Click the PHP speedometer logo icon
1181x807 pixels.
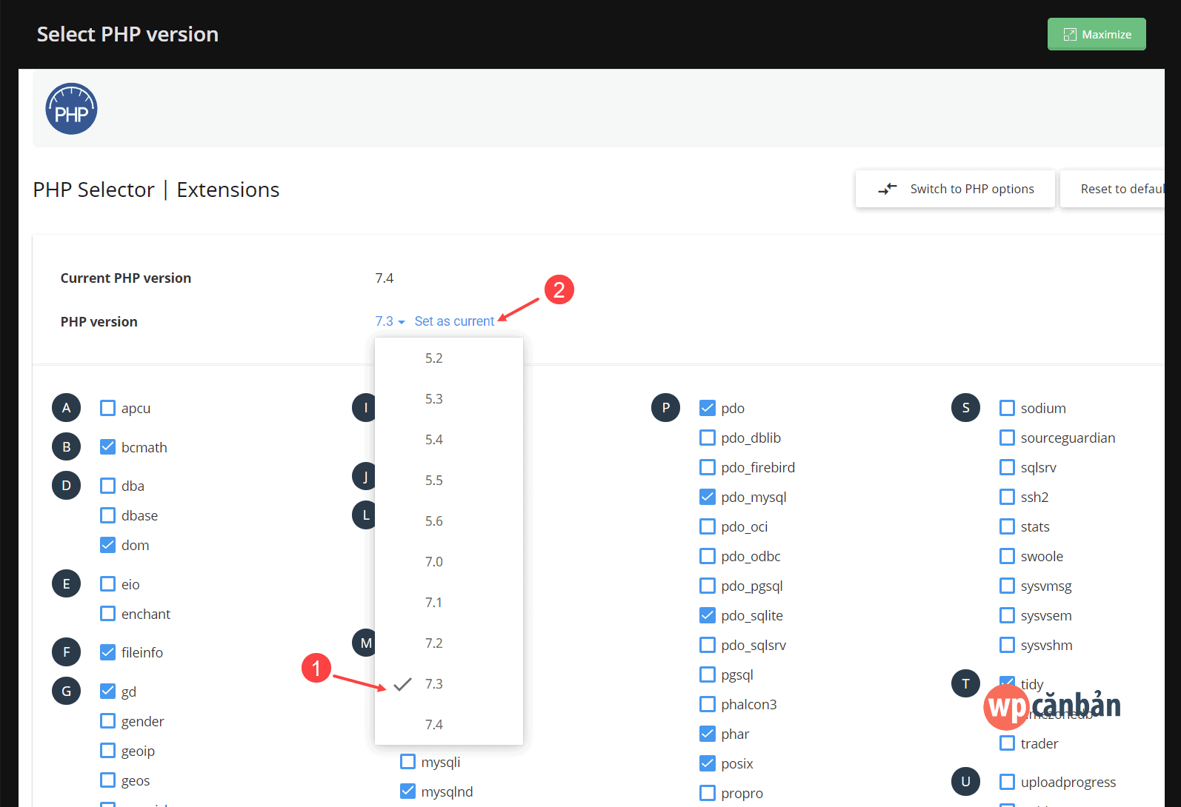click(71, 109)
